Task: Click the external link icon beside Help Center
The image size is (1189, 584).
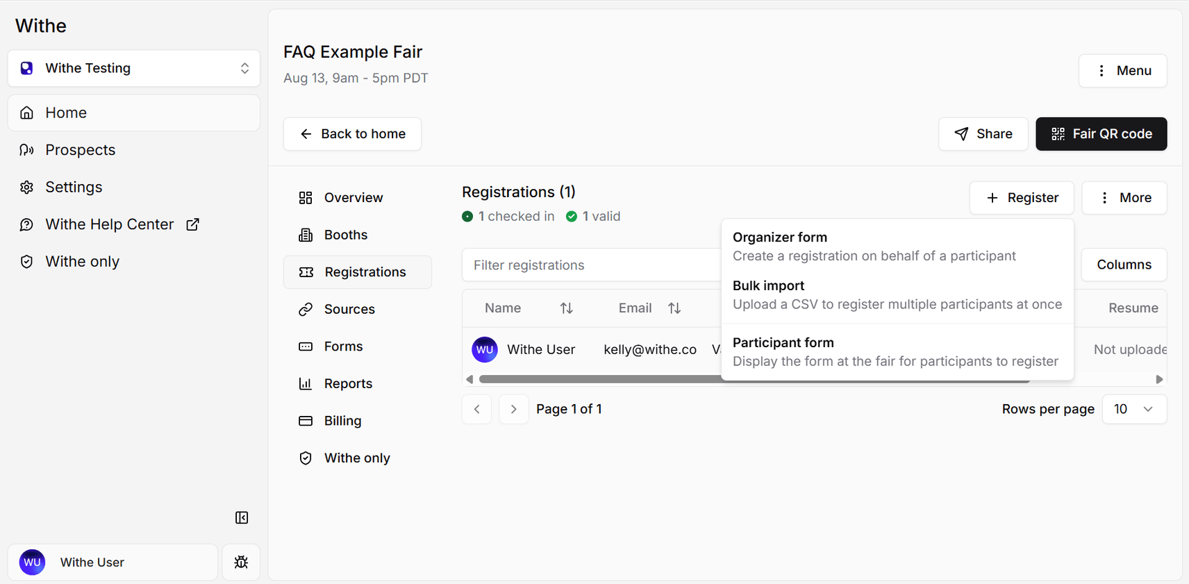Action: pyautogui.click(x=192, y=224)
